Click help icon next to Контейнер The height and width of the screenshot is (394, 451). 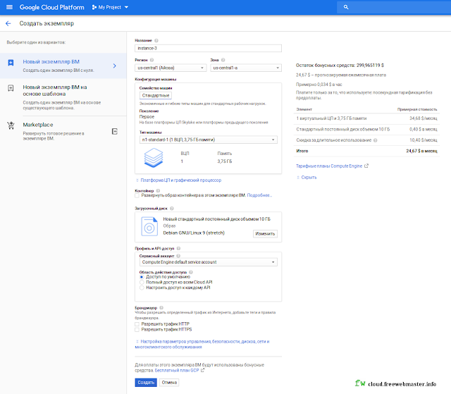(x=158, y=191)
